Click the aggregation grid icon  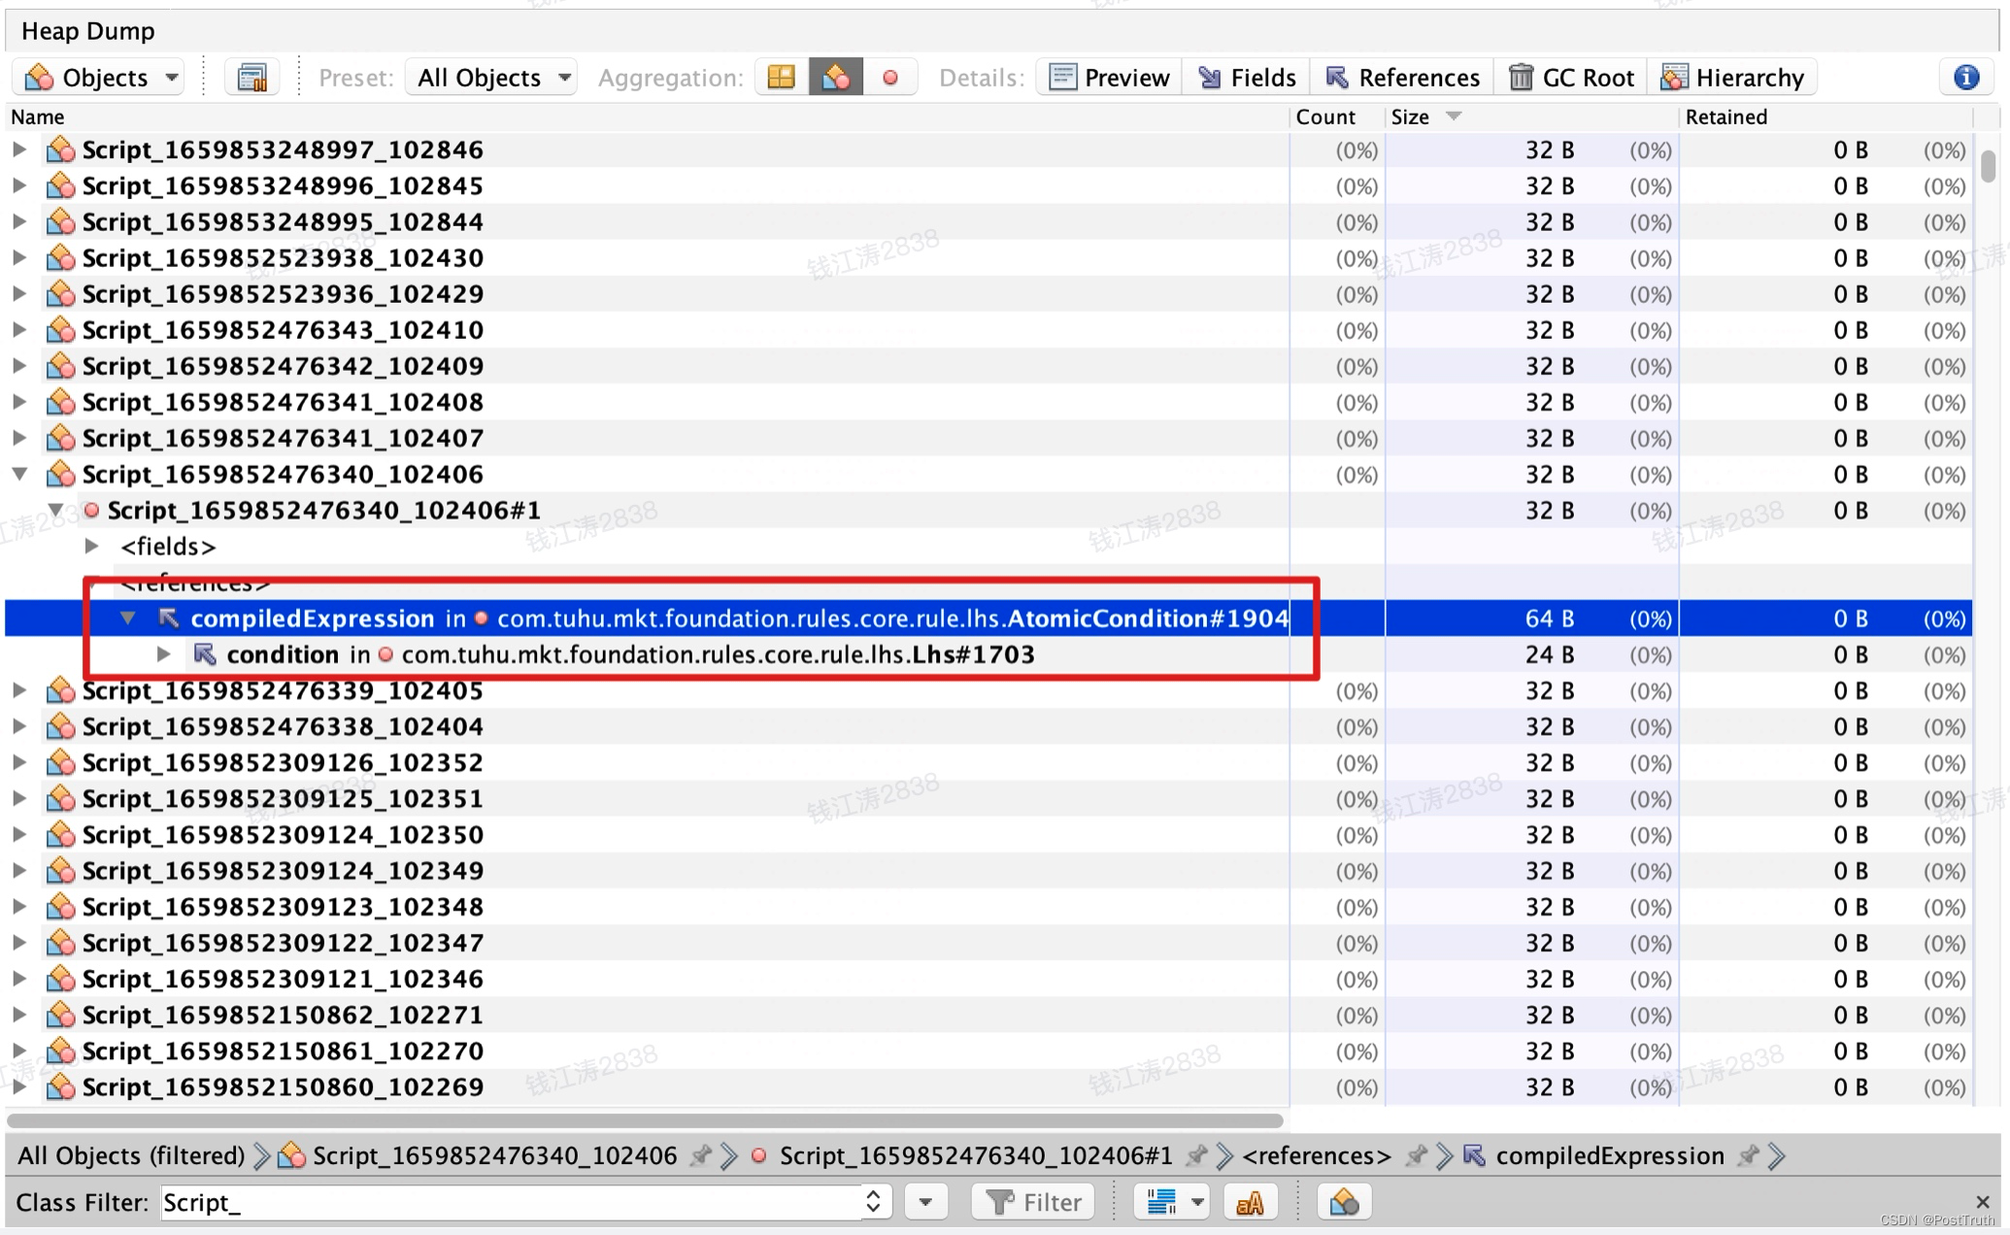click(780, 78)
